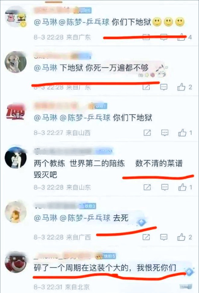Screen dimensions: 199x293
Task: Reply to the 山西 comment at 22:27
Action: click(165, 133)
